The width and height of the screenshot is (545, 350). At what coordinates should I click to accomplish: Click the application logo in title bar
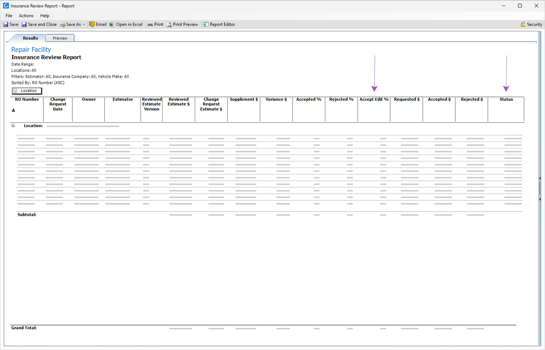(6, 6)
